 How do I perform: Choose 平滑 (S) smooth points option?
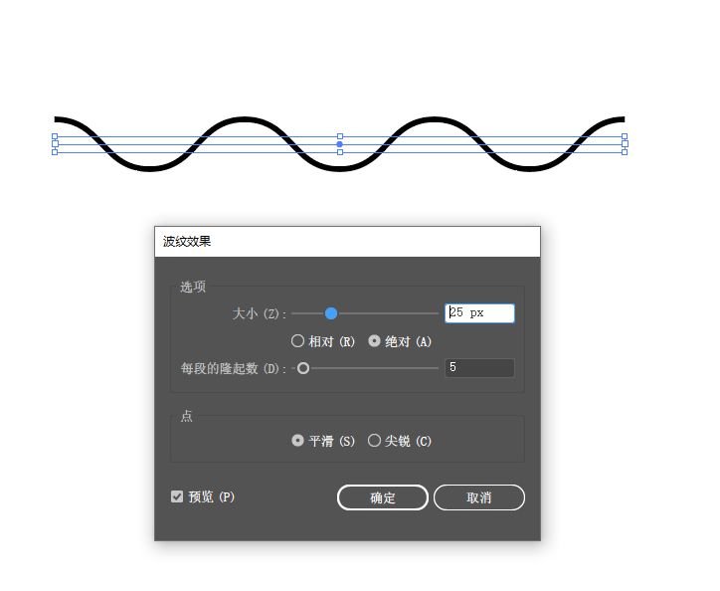click(323, 441)
